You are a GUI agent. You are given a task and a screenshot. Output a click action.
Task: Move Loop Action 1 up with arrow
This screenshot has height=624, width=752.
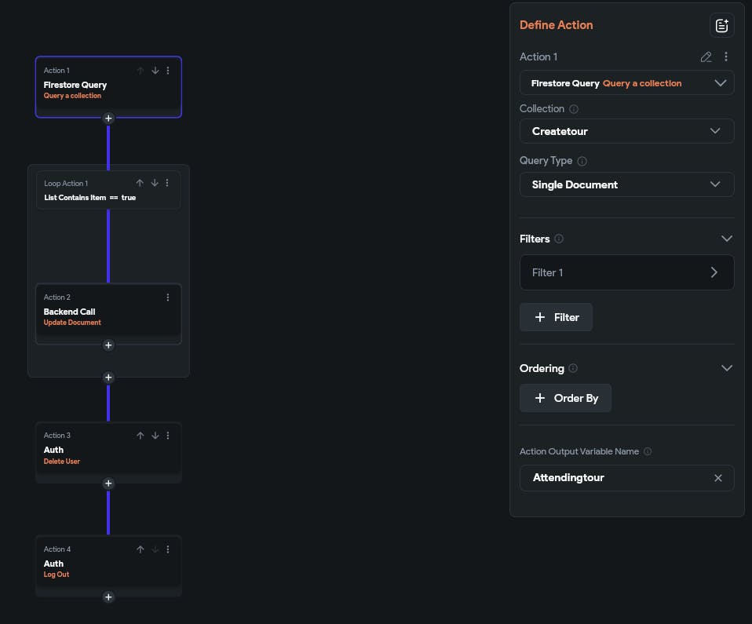coord(140,183)
